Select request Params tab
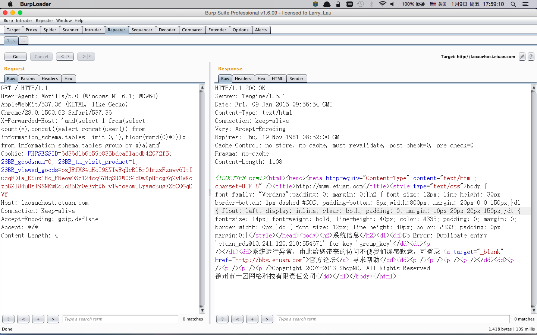The image size is (537, 335). [28, 79]
